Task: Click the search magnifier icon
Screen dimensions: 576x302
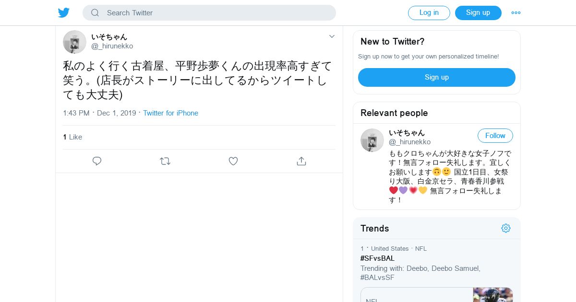Action: (x=95, y=13)
